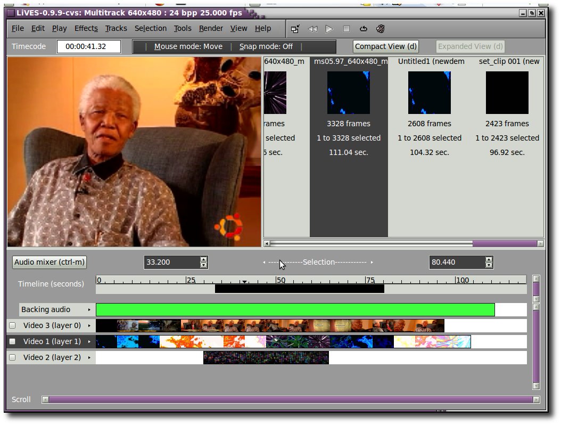Click the rewind button
This screenshot has height=425, width=561.
click(x=312, y=29)
